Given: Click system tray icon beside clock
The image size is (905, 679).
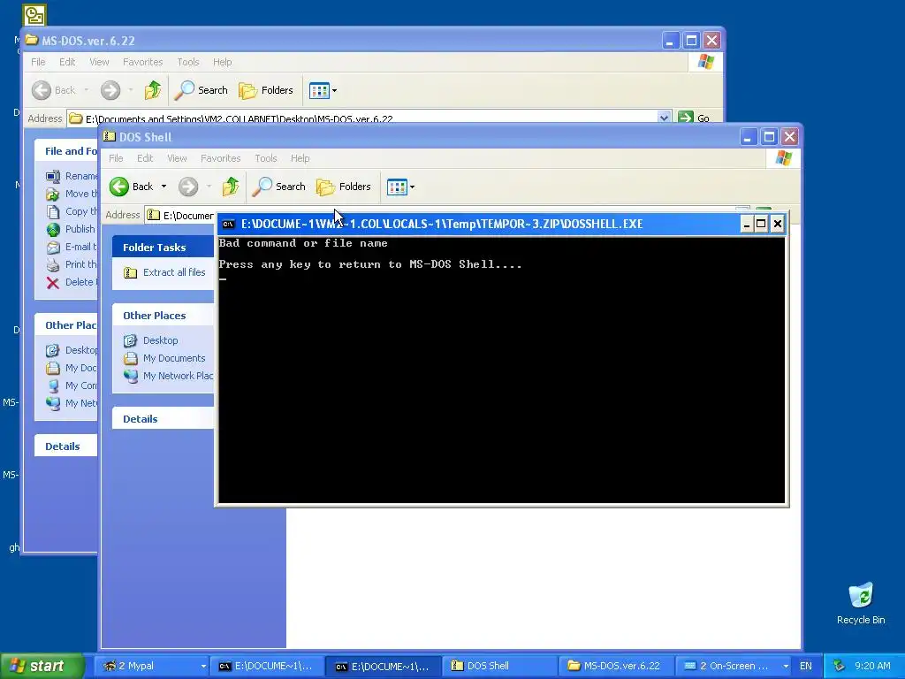Looking at the screenshot, I should click(839, 666).
